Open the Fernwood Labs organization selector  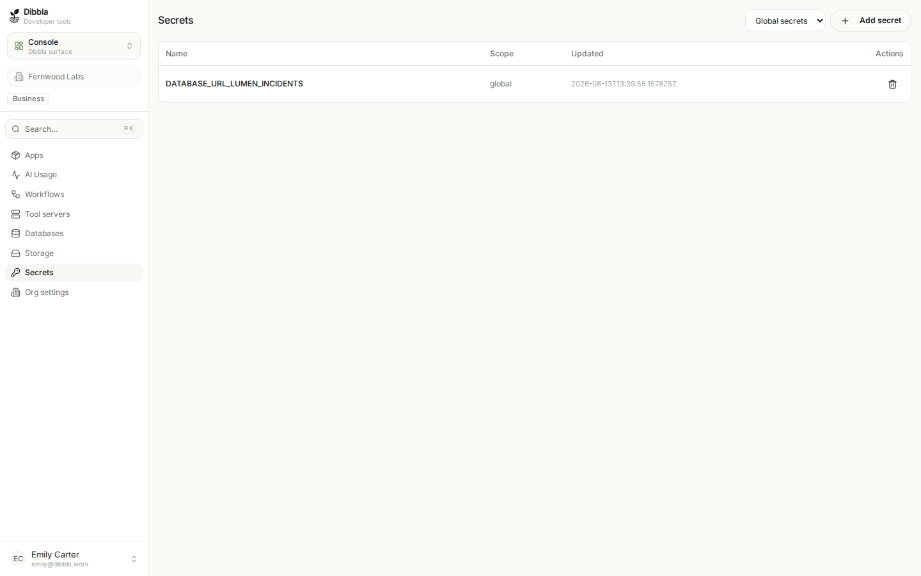pyautogui.click(x=74, y=77)
